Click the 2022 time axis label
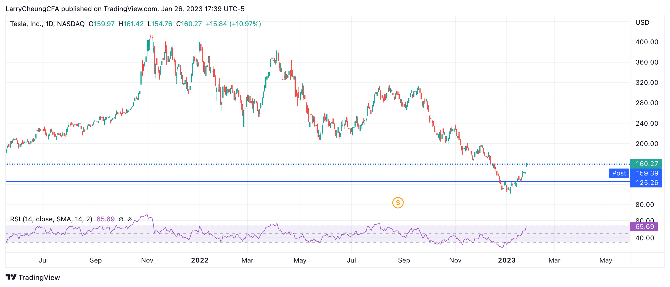This screenshot has height=287, width=670. point(200,260)
